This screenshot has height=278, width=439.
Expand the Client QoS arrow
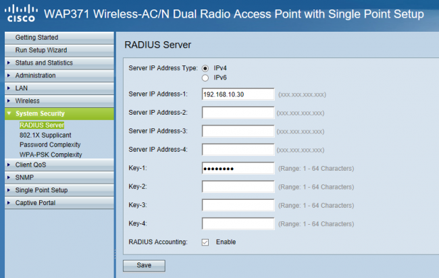coord(9,165)
